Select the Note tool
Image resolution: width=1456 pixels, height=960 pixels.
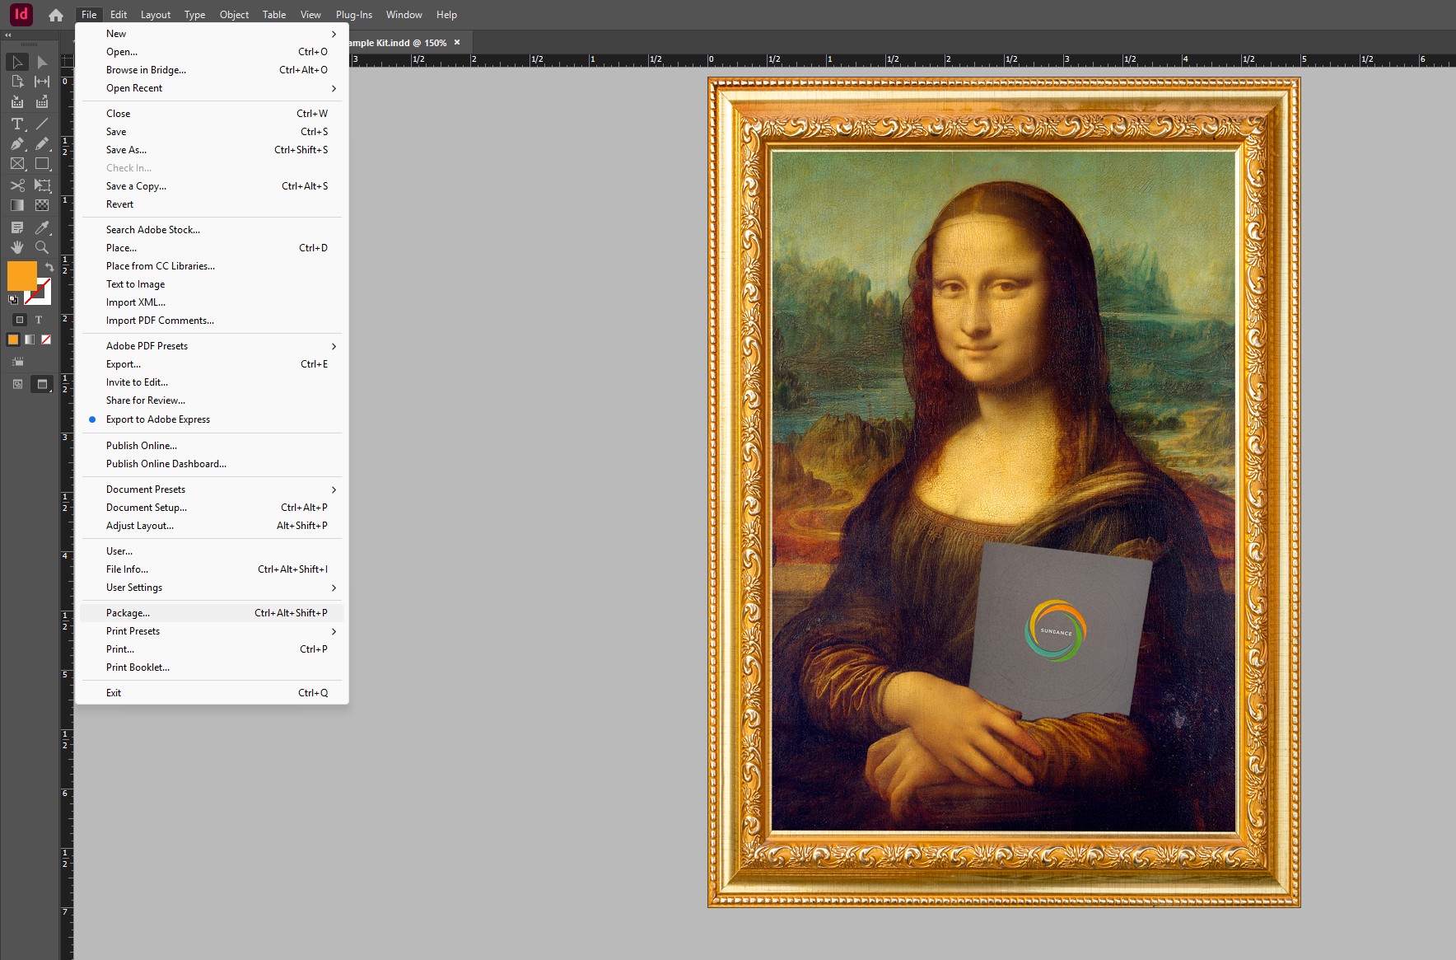point(17,227)
